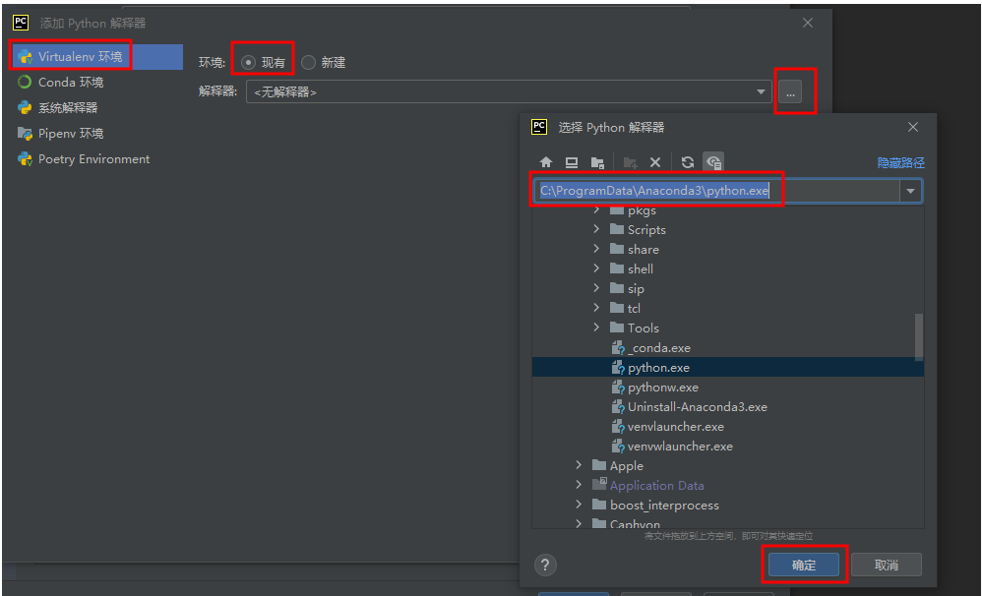The height and width of the screenshot is (596, 982).
Task: Click the help question mark button
Action: coord(545,566)
